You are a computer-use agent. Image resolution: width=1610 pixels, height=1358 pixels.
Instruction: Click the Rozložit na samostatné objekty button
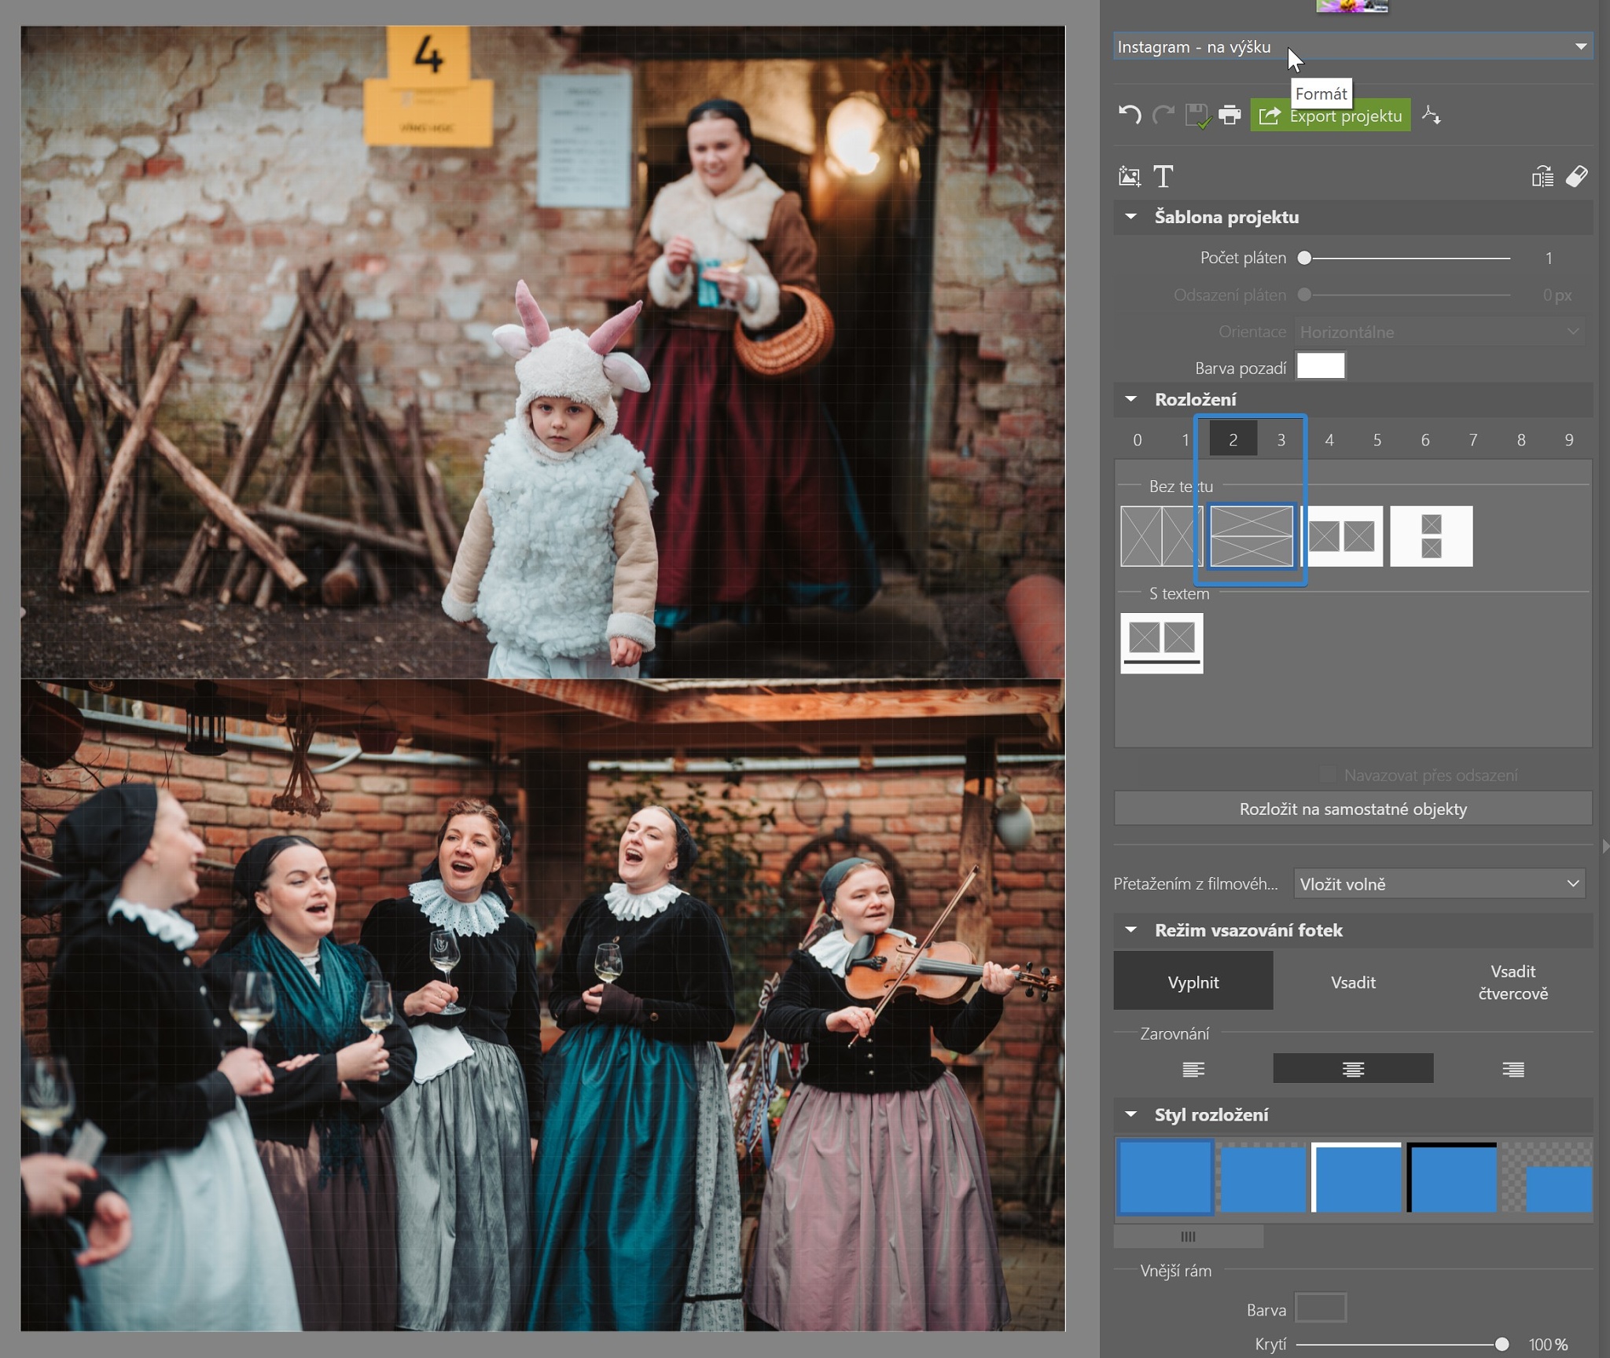(x=1353, y=808)
